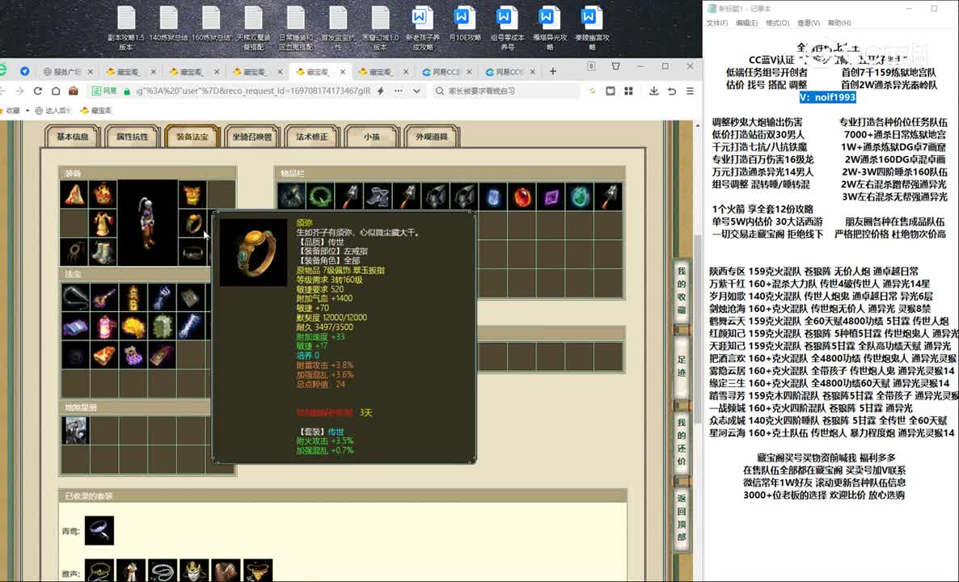Open the 基本信息 tab
959x582 pixels.
pos(72,137)
